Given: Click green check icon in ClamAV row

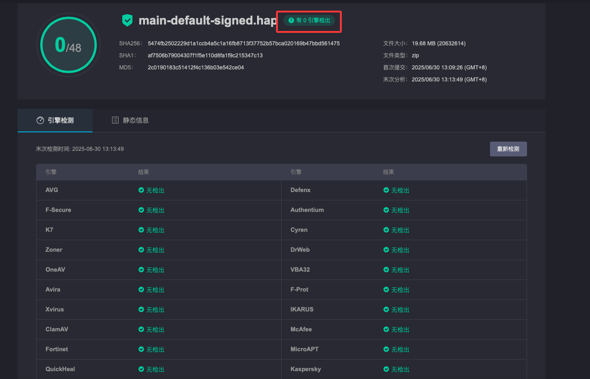Looking at the screenshot, I should click(x=141, y=329).
